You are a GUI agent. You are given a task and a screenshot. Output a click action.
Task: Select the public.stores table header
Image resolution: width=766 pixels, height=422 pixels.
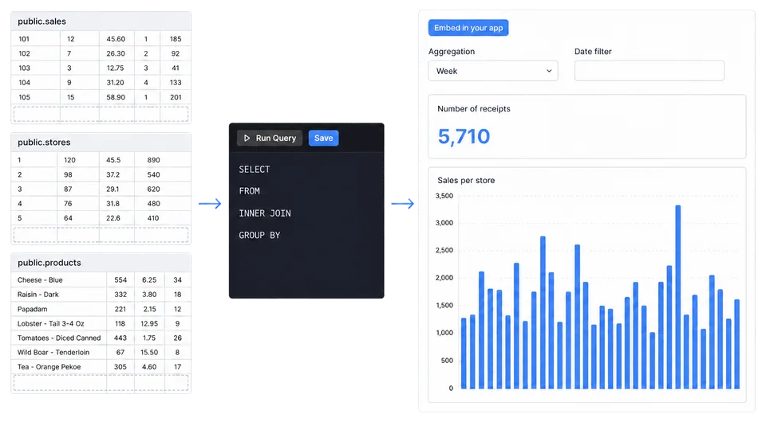point(101,143)
